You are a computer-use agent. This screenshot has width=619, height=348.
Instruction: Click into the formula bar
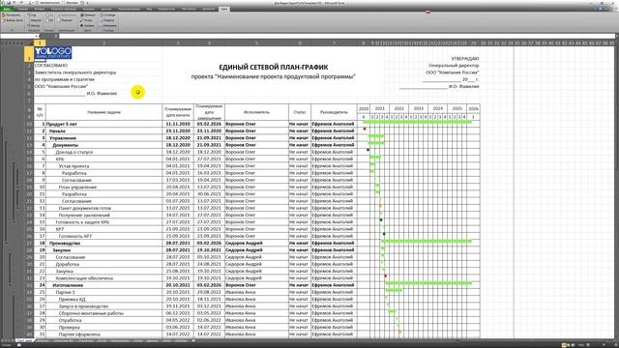point(338,36)
